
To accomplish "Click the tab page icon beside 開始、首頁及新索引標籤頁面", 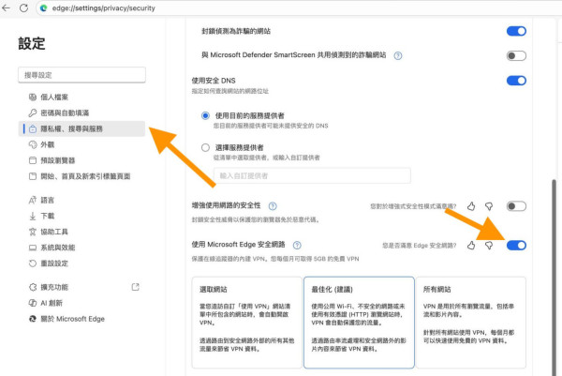I will click(x=33, y=175).
